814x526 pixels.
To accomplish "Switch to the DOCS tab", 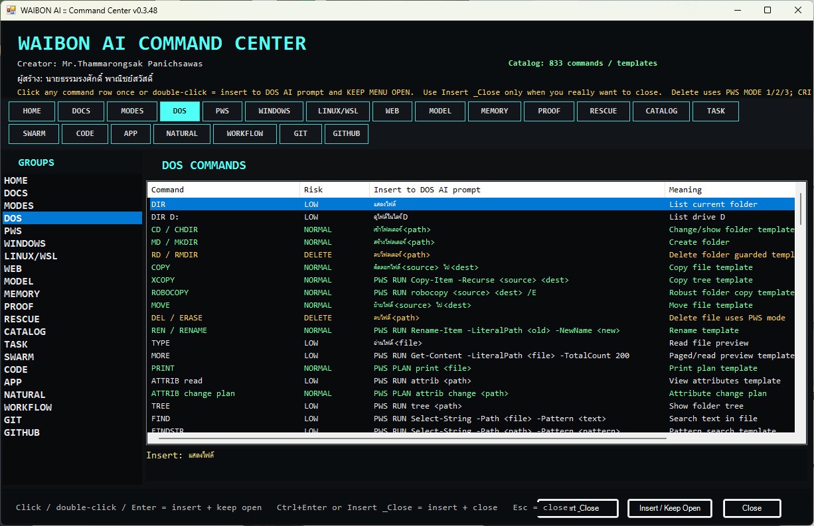I will pos(81,111).
